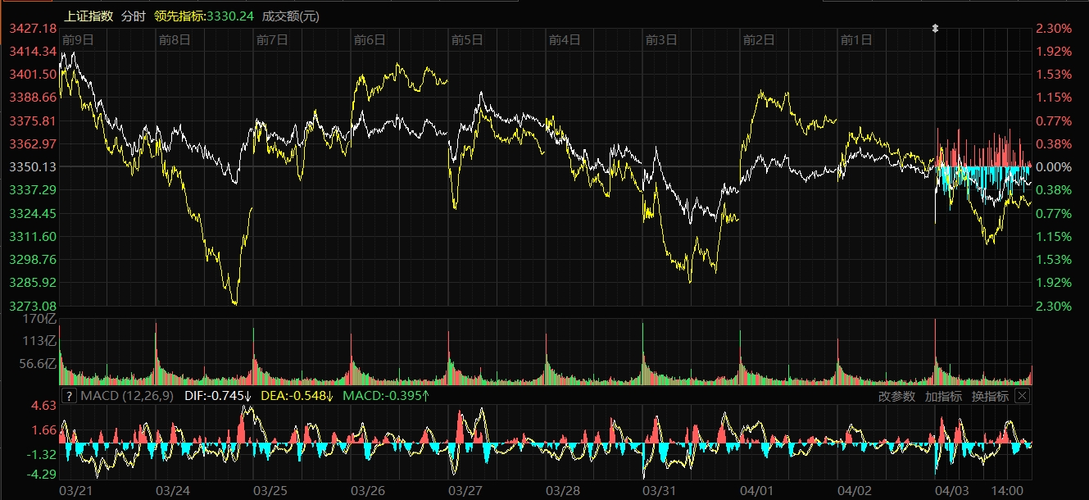Click the yellow DEA value label
This screenshot has width=1089, height=500.
tap(296, 397)
